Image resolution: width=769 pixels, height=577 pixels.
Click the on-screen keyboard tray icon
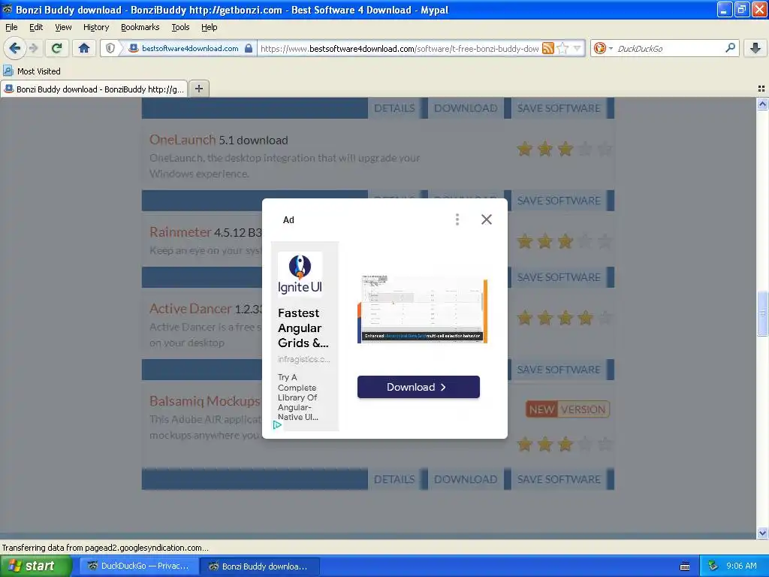click(x=685, y=566)
